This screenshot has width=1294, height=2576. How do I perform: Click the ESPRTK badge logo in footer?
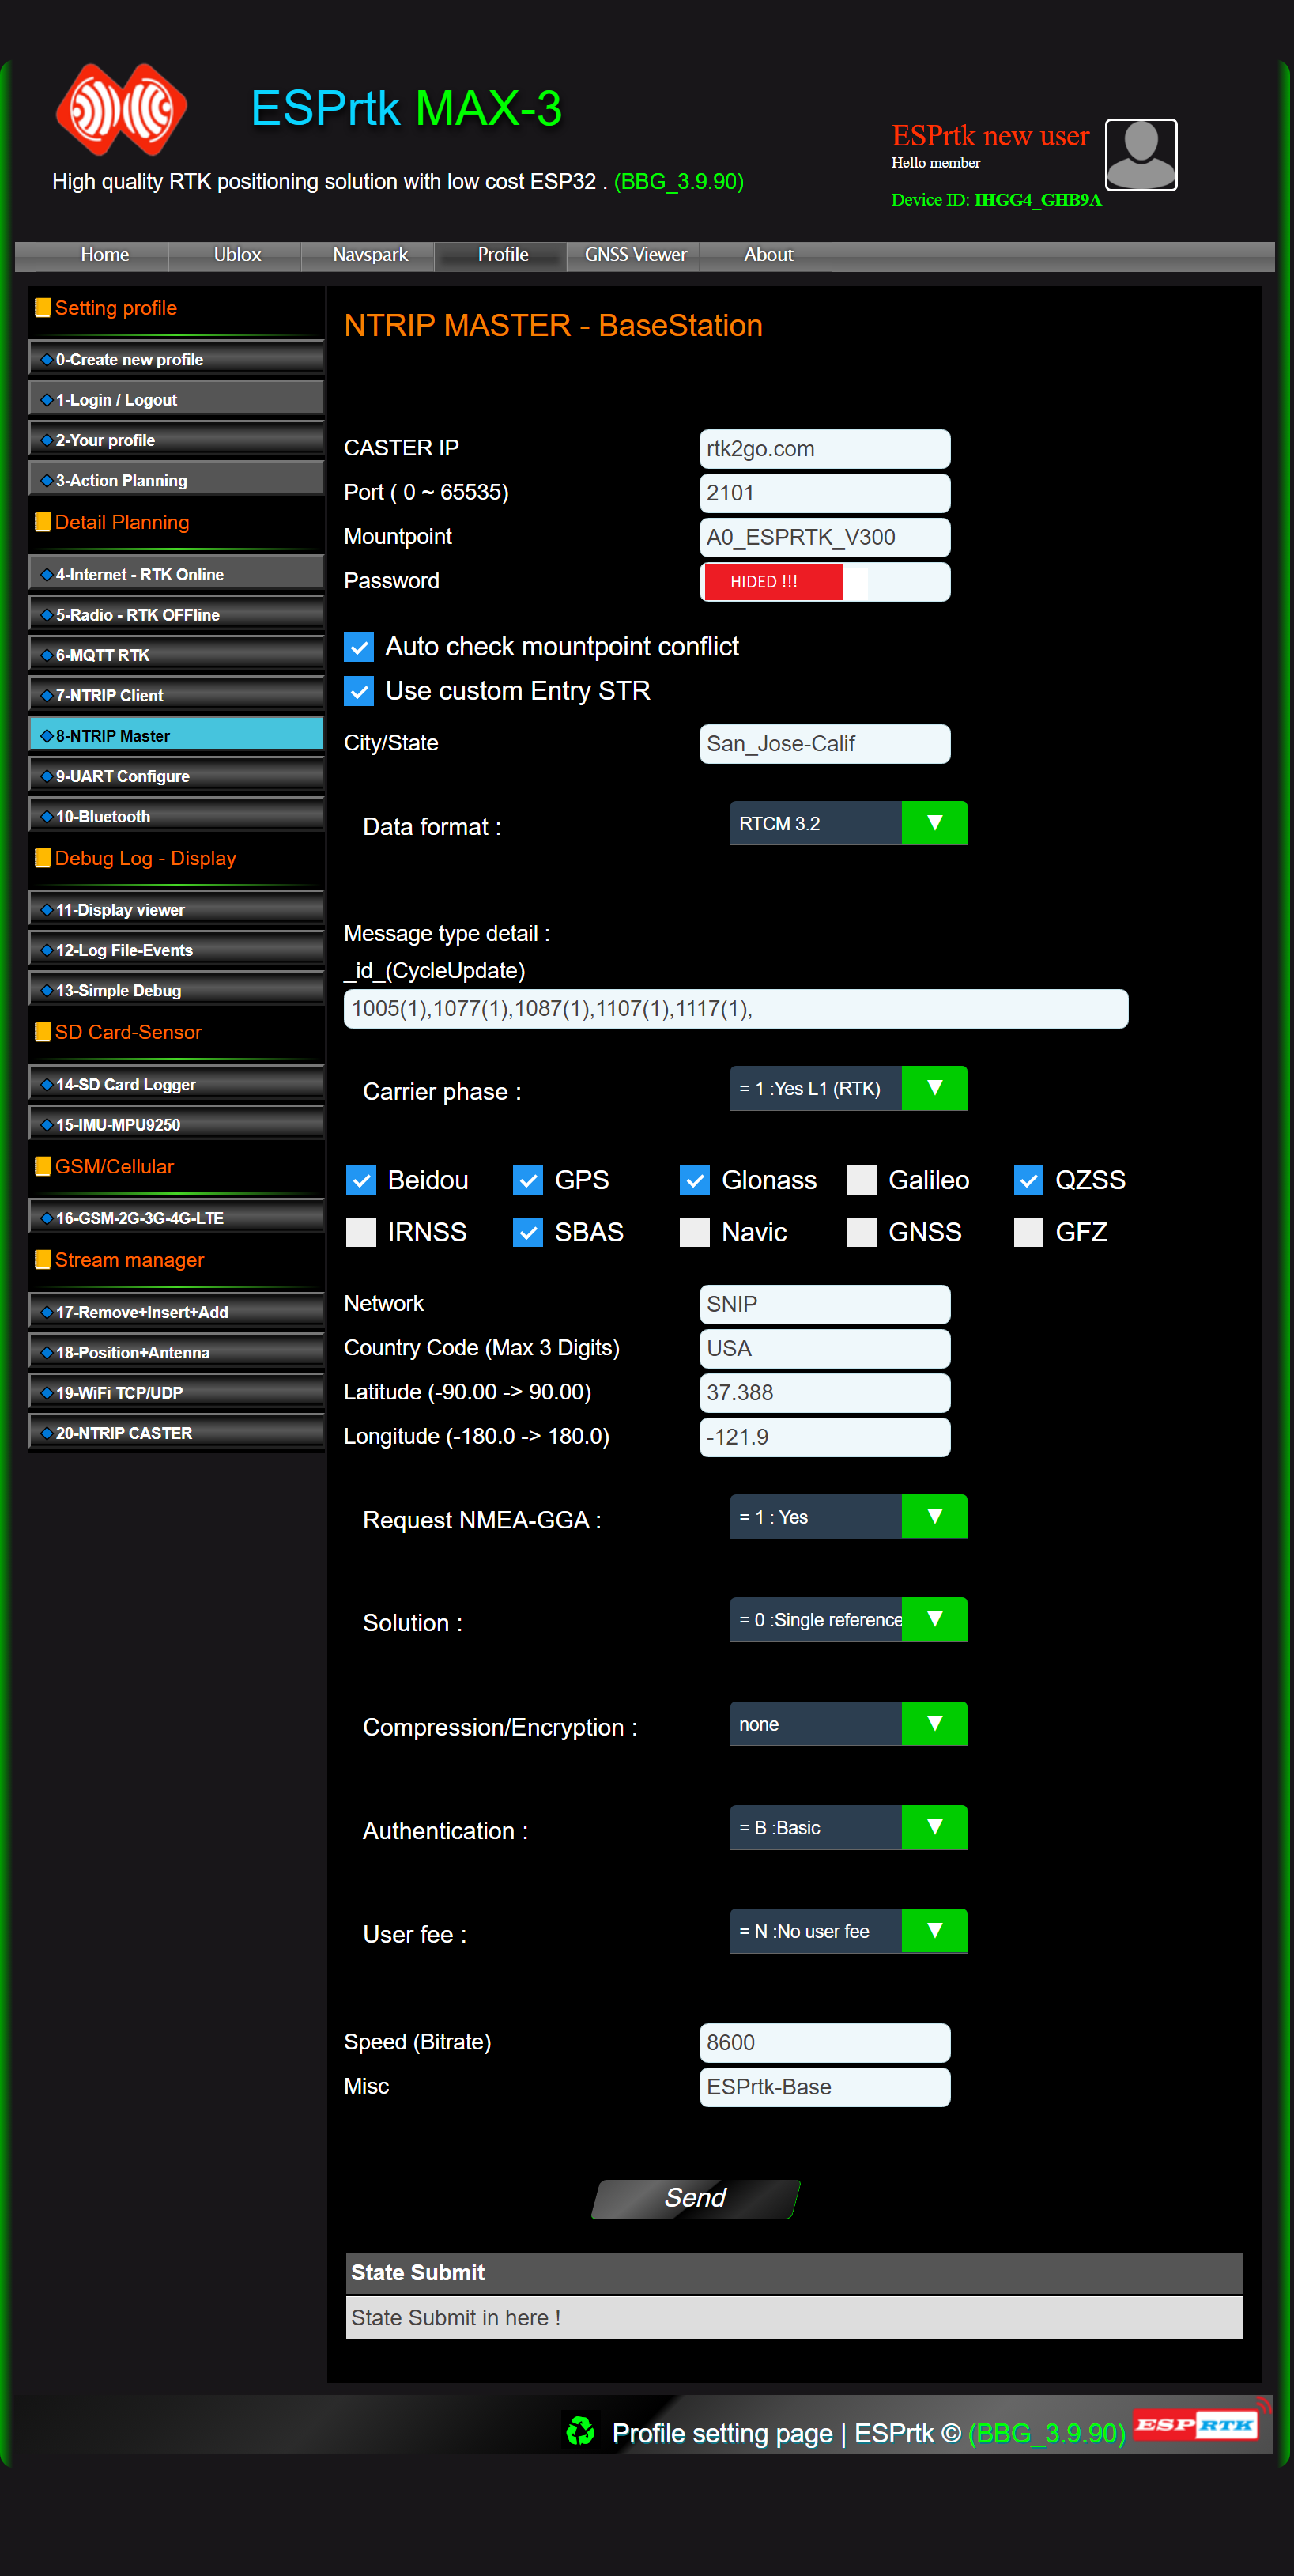pos(1196,2424)
